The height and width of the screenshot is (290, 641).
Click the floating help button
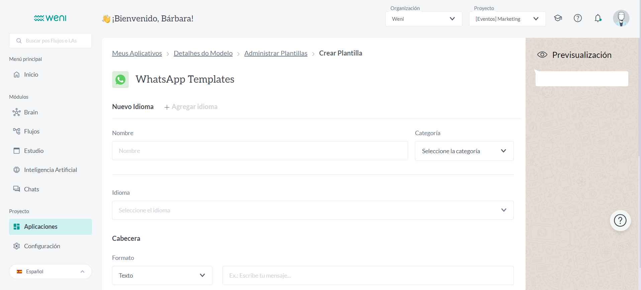620,220
